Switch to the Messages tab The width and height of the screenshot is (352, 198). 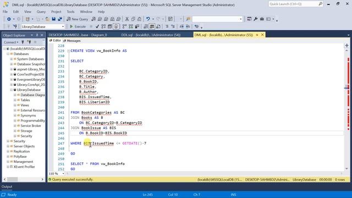(x=72, y=41)
